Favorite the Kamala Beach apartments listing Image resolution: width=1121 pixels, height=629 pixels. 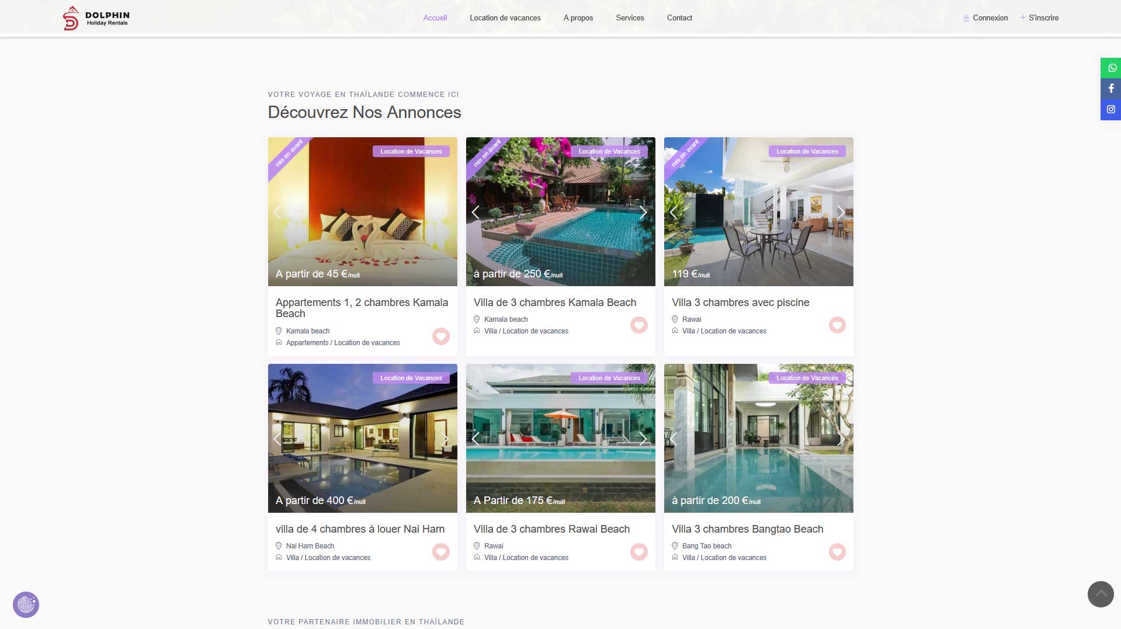441,336
